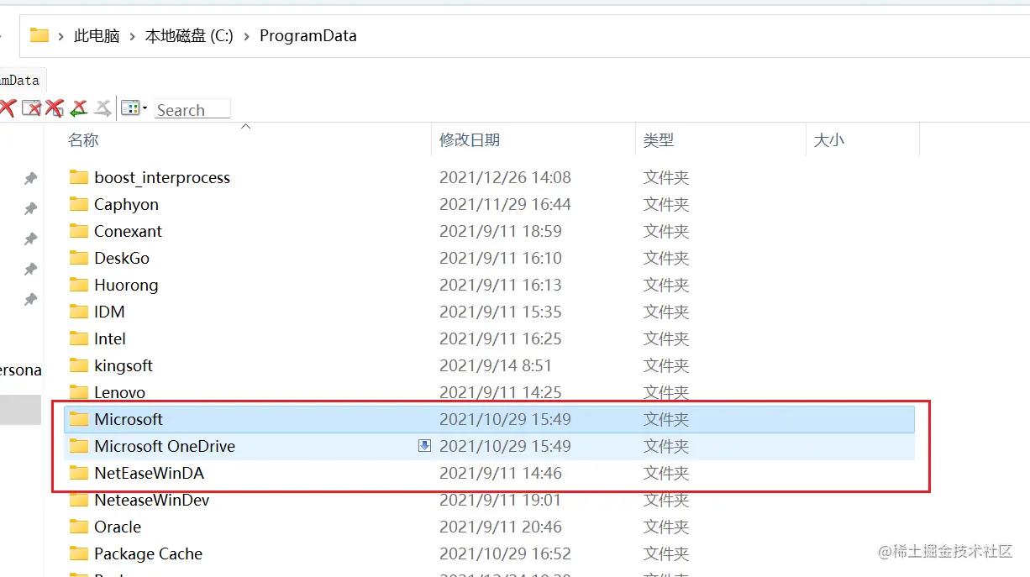
Task: Select the Package Cache folder name
Action: pos(148,553)
